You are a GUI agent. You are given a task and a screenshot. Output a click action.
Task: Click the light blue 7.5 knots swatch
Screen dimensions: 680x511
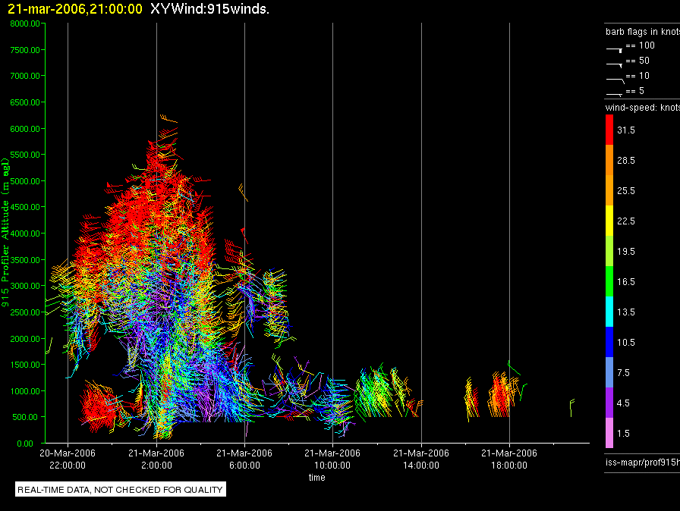[x=609, y=372]
